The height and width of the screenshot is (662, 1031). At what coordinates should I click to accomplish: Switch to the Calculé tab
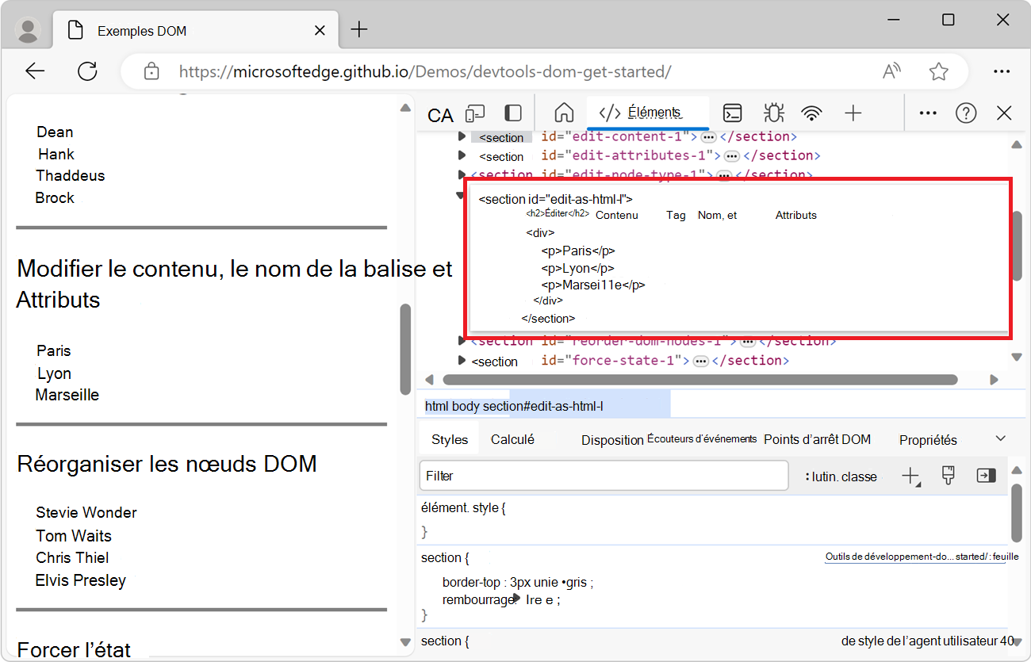click(x=512, y=438)
